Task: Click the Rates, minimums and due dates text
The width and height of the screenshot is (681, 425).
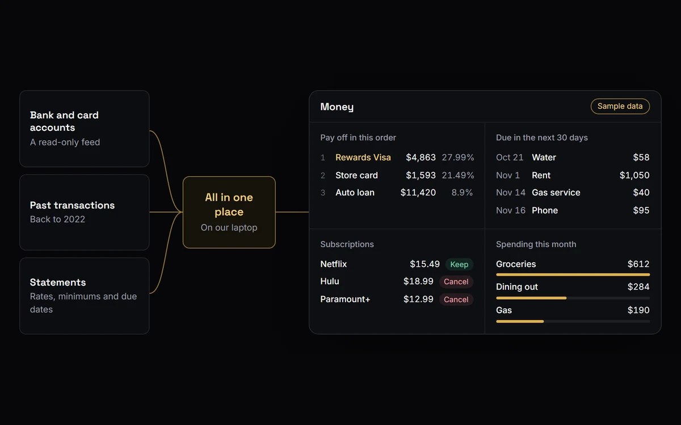Action: tap(83, 303)
